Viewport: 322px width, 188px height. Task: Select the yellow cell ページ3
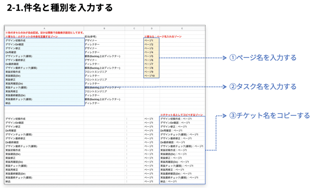point(151,48)
